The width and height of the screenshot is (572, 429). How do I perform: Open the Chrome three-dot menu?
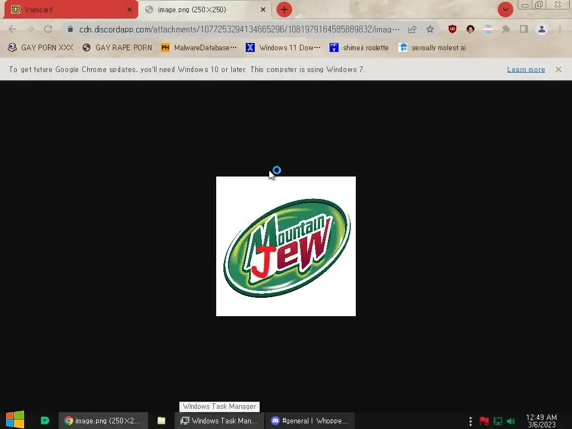560,29
